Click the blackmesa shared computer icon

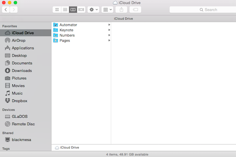point(7,140)
